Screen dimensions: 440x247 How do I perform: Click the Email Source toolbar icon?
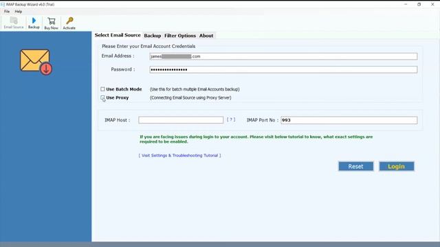click(14, 23)
